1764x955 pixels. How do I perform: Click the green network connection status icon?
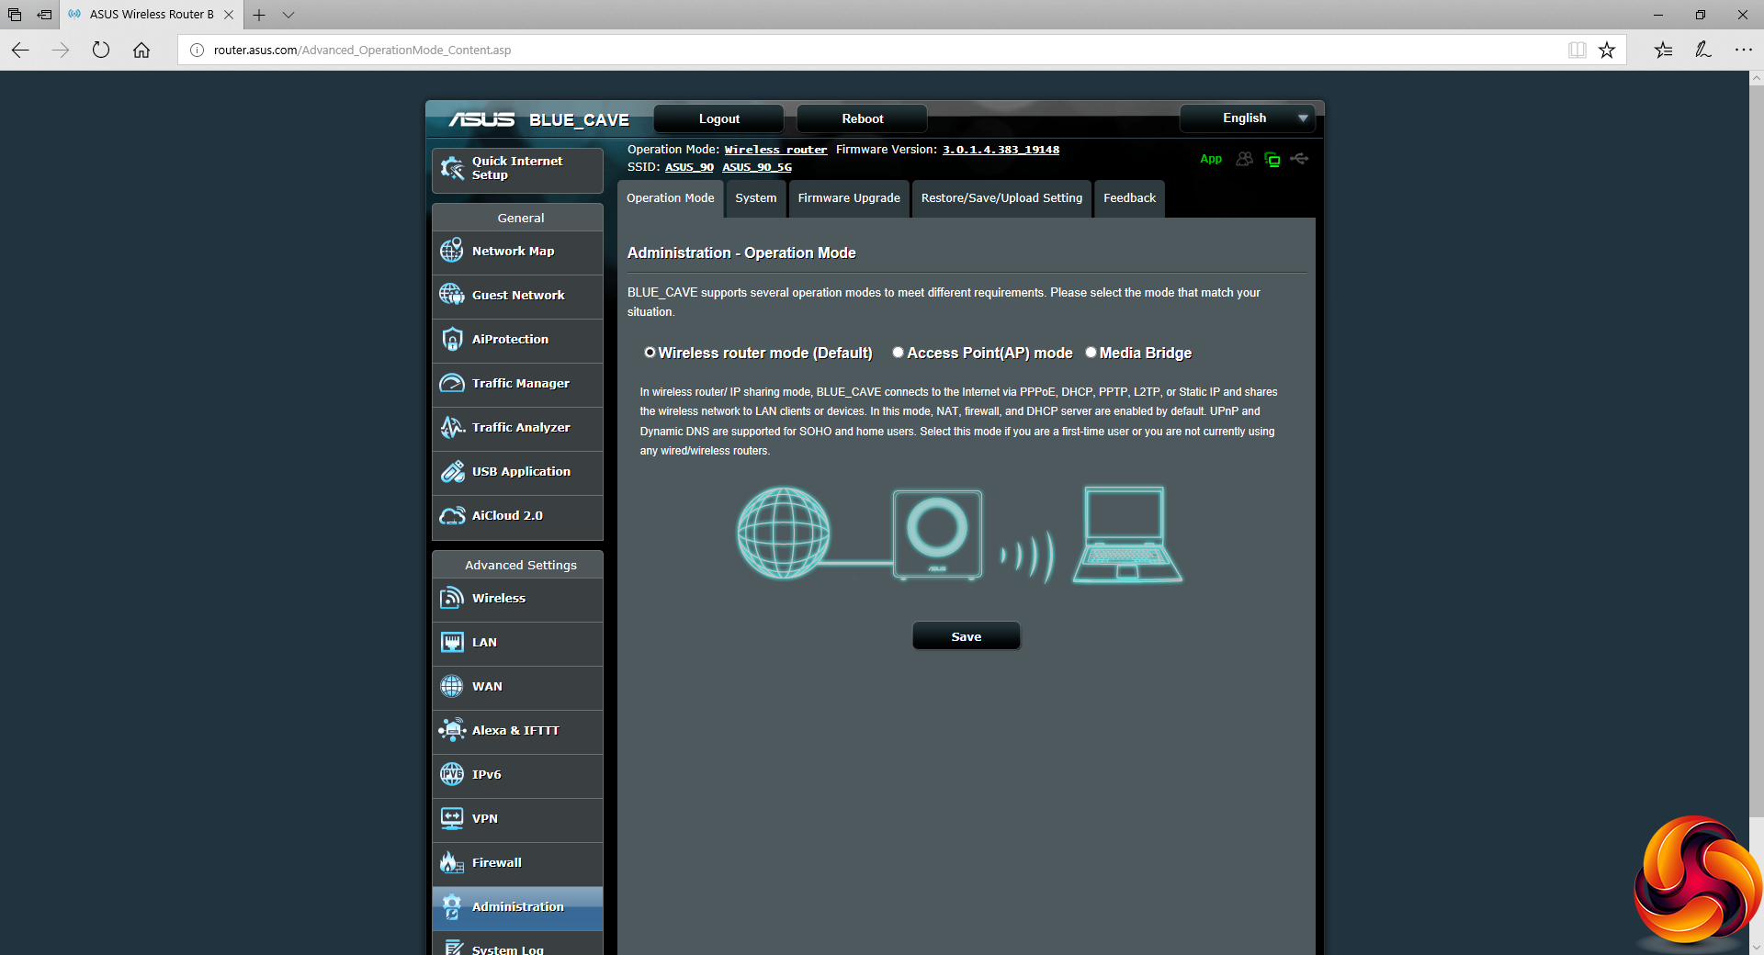coord(1272,159)
